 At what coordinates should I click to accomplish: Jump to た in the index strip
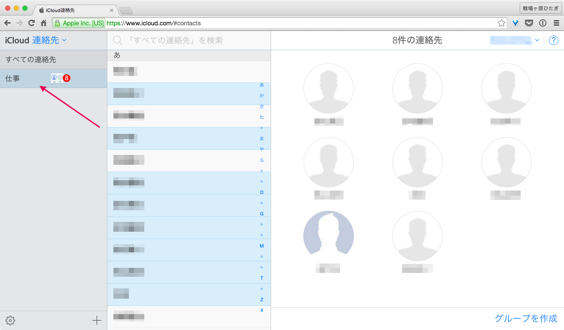coord(262,117)
